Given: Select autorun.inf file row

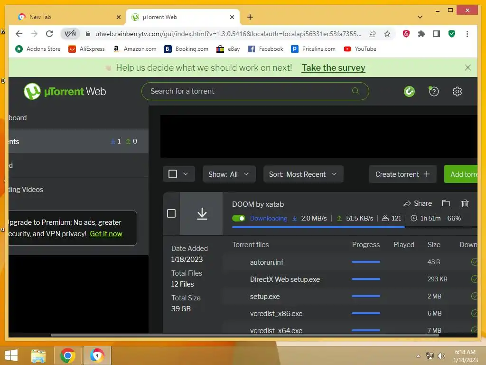Looking at the screenshot, I should click(350, 262).
